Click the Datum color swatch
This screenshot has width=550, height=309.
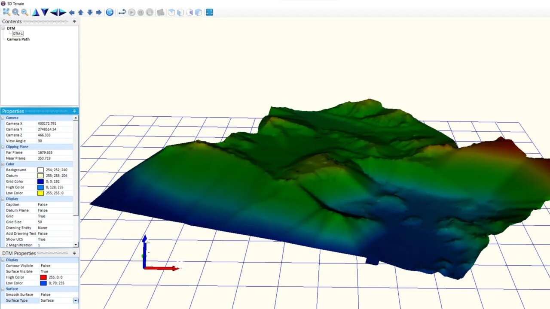click(40, 176)
